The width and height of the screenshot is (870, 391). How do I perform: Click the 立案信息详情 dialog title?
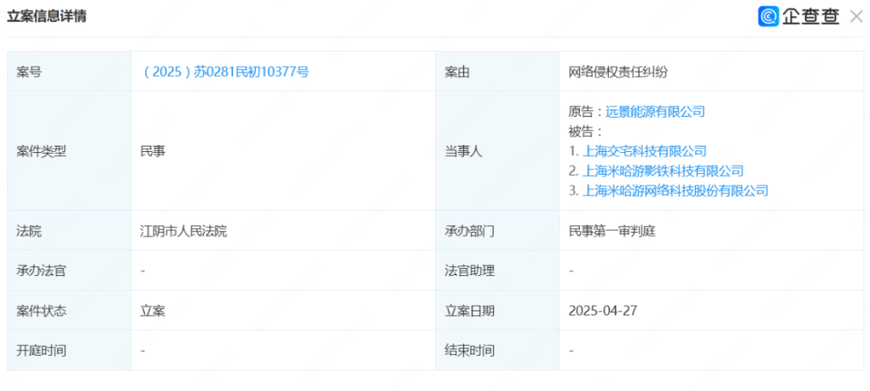point(46,16)
